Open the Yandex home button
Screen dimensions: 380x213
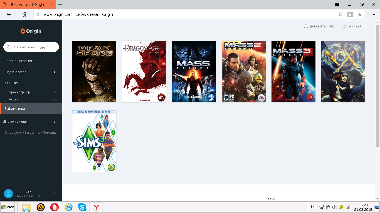[24, 14]
